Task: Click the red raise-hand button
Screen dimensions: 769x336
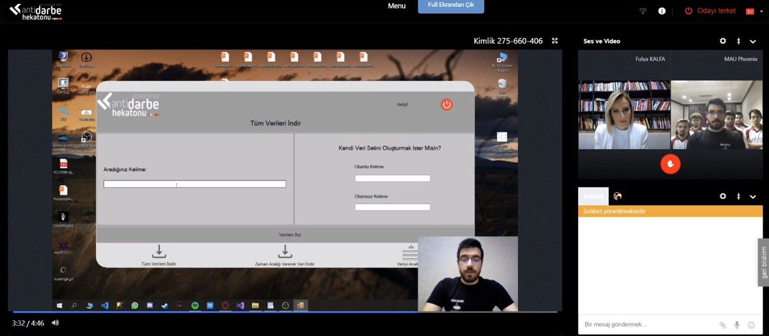Action: [670, 164]
